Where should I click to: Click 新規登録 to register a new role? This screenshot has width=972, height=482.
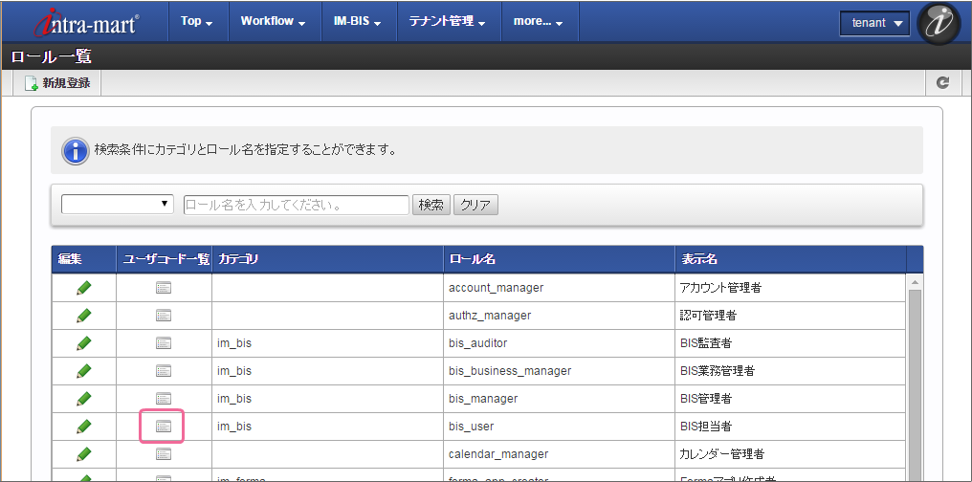click(57, 83)
